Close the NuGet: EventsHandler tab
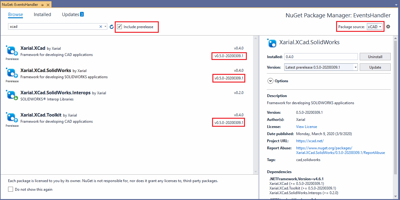 tap(48, 5)
